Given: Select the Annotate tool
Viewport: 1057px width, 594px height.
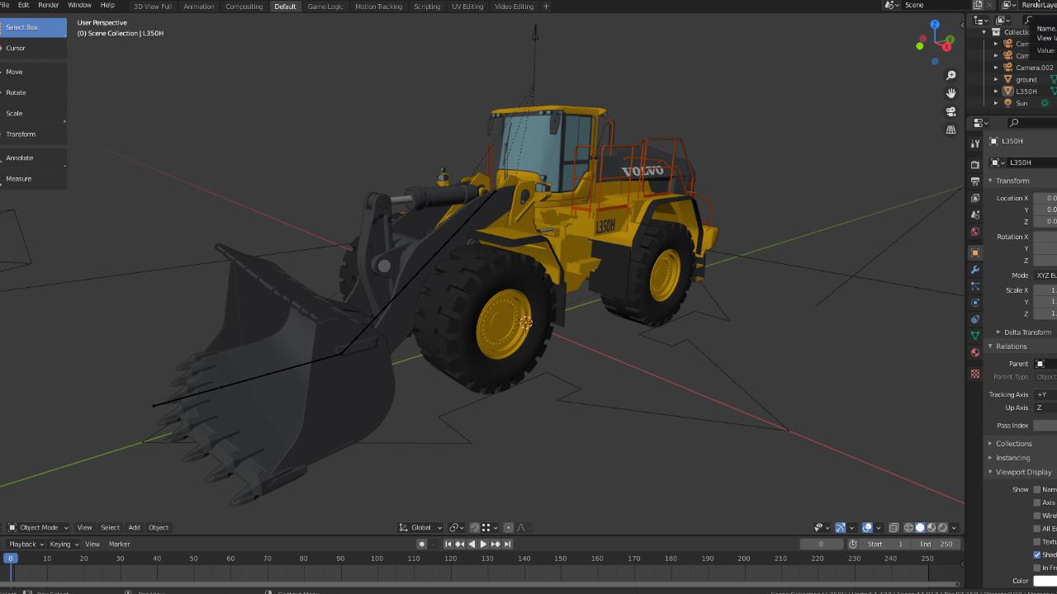Looking at the screenshot, I should pos(33,158).
